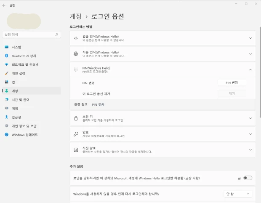261x203 pixels.
Task: Click the 네트워크 및 인터넷 wifi icon
Action: tap(6, 64)
